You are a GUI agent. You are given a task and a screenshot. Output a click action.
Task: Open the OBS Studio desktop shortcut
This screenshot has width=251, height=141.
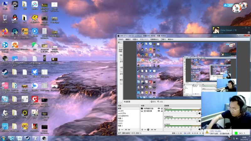[5, 60]
